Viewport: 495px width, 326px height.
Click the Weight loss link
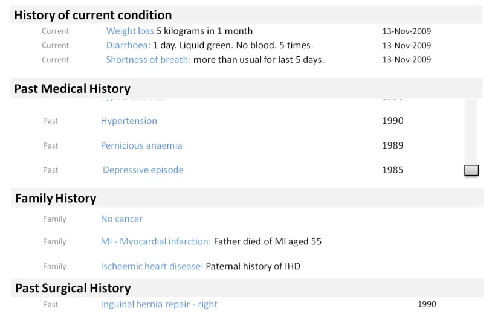coord(130,31)
